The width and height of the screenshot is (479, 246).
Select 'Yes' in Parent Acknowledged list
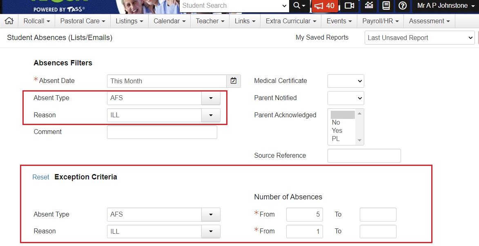tap(337, 131)
